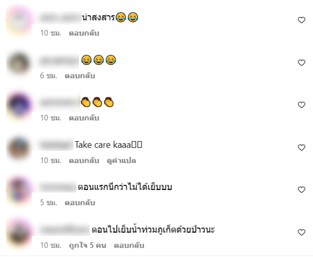Reply to the Take care kaaa comment
Image resolution: width=313 pixels, height=257 pixels.
[x=84, y=161]
